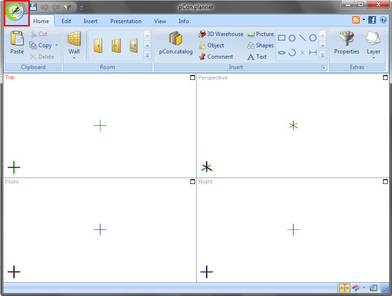This screenshot has height=296, width=392.
Task: Insert a Picture
Action: pyautogui.click(x=260, y=34)
